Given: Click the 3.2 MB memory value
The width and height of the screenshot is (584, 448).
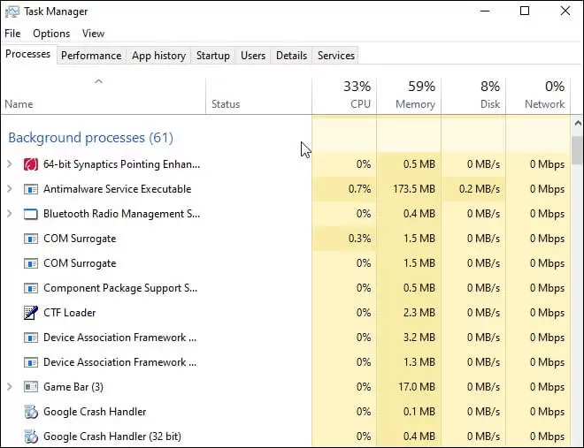Looking at the screenshot, I should coord(419,338).
